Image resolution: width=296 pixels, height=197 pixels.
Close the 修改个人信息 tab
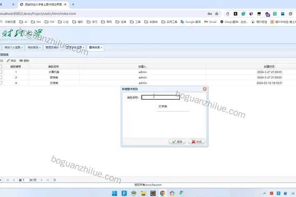pos(22,48)
